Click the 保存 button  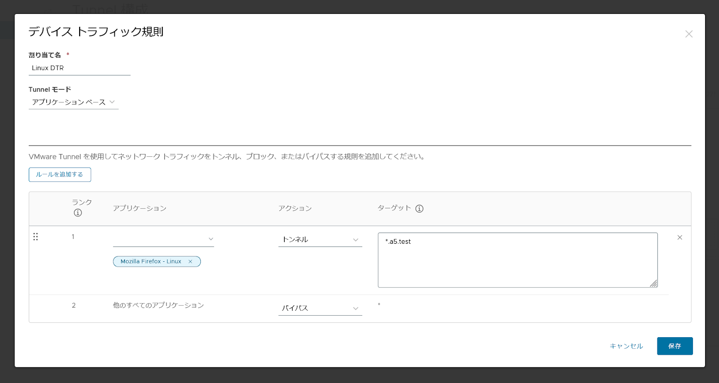[675, 346]
